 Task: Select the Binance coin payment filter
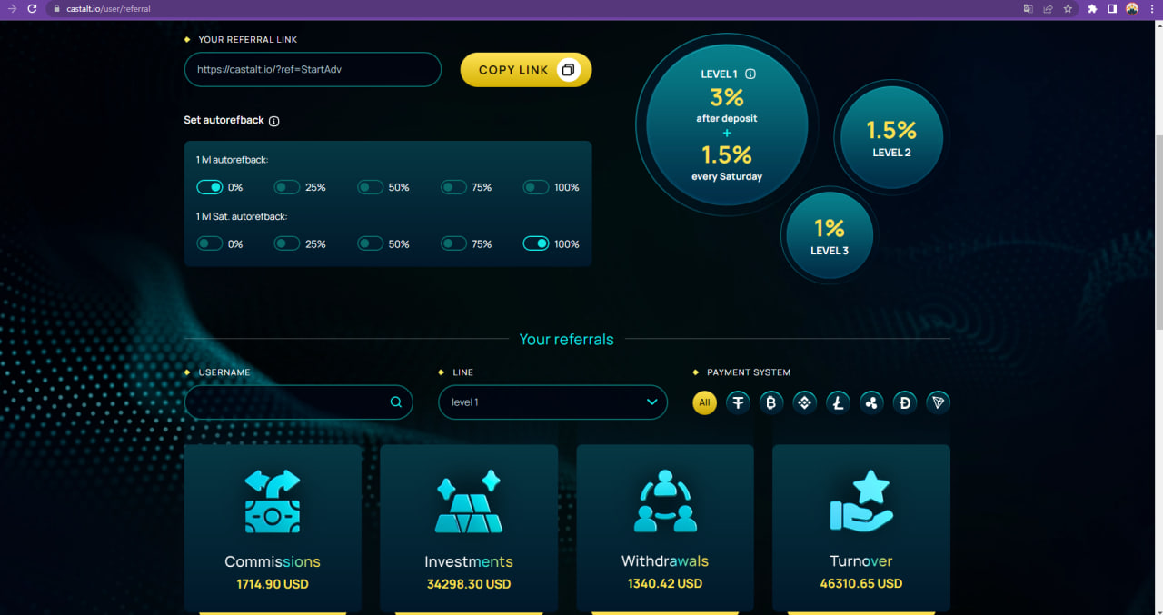(804, 402)
